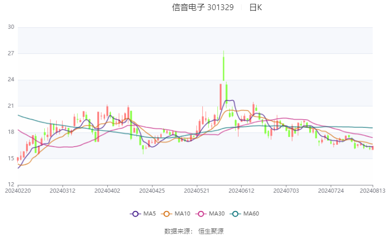Image resolution: width=388 pixels, height=236 pixels.
Task: Click the 20240402 date axis label
Action: point(107,191)
